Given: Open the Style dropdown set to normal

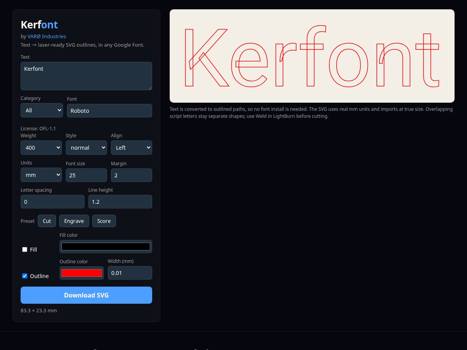Looking at the screenshot, I should pos(86,147).
